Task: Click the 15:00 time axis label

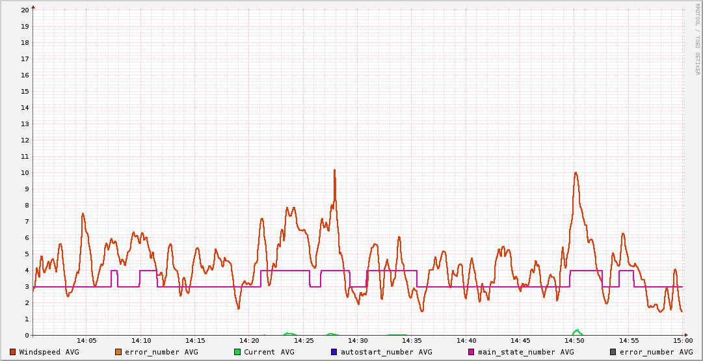Action: pos(682,340)
